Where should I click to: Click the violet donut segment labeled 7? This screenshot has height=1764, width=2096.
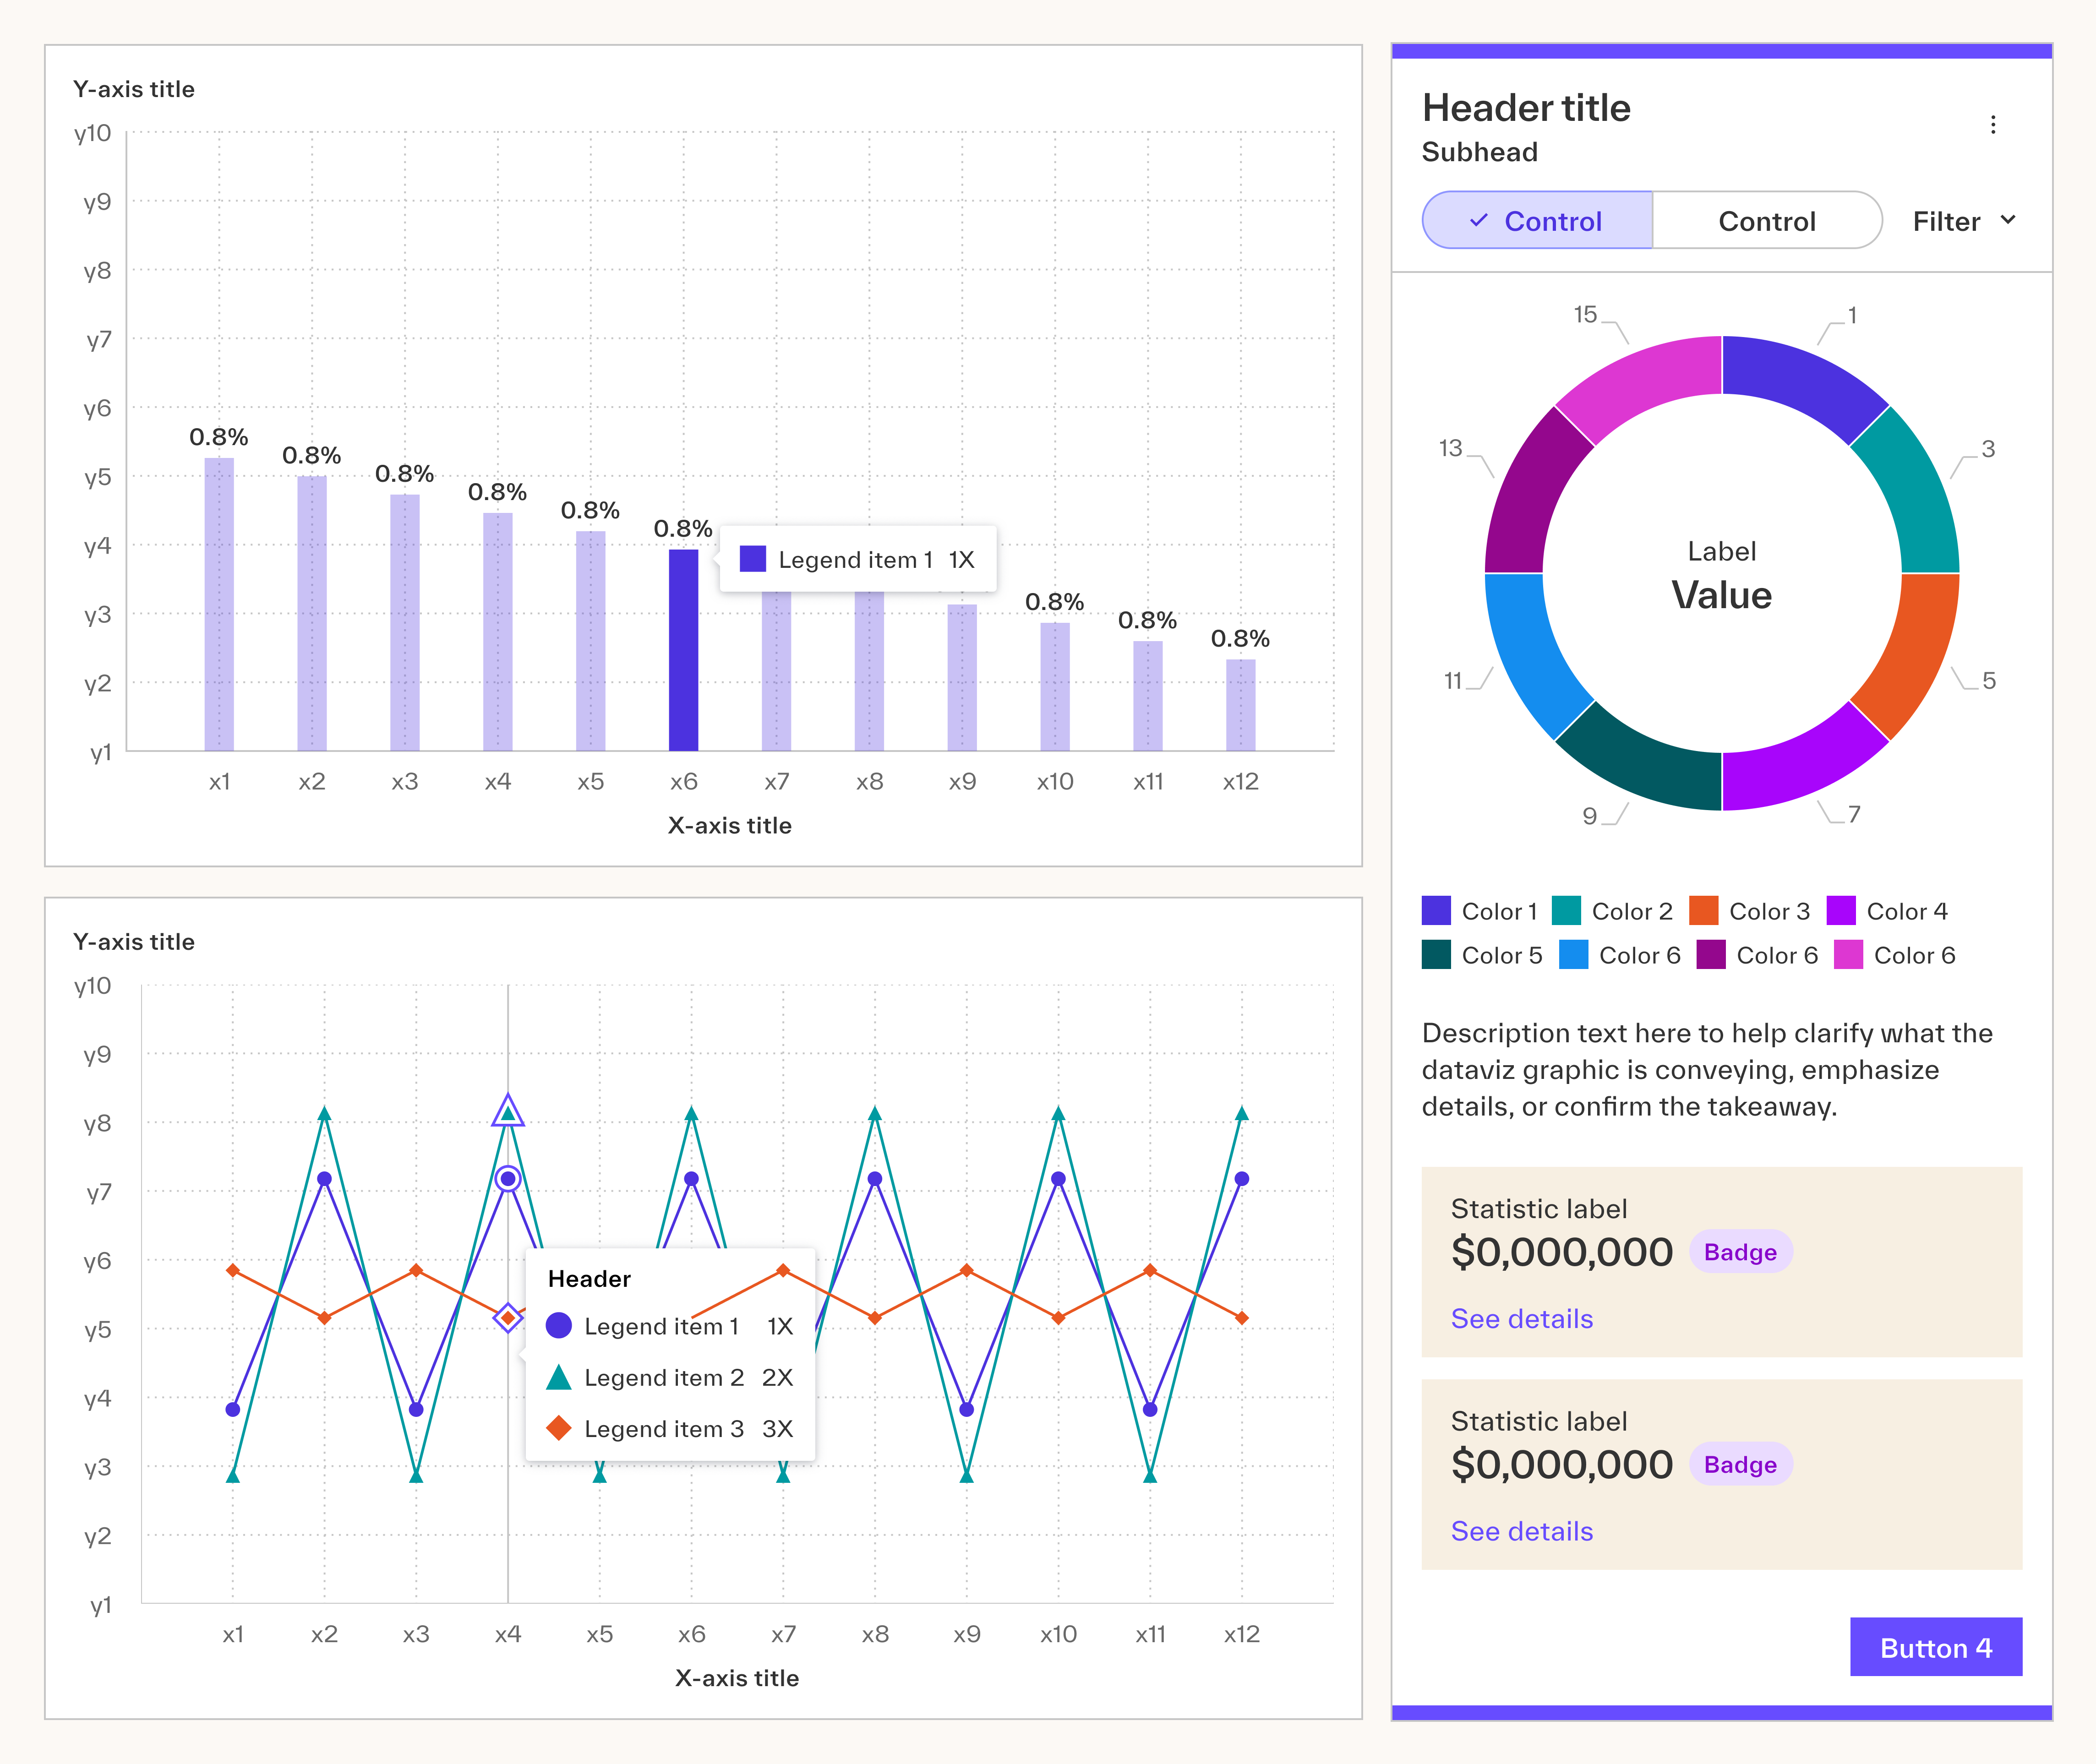point(1801,765)
